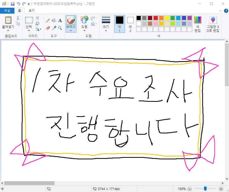This screenshot has height=192, width=229.
Task: Open the shape Outline dropdown
Action: pos(94,18)
